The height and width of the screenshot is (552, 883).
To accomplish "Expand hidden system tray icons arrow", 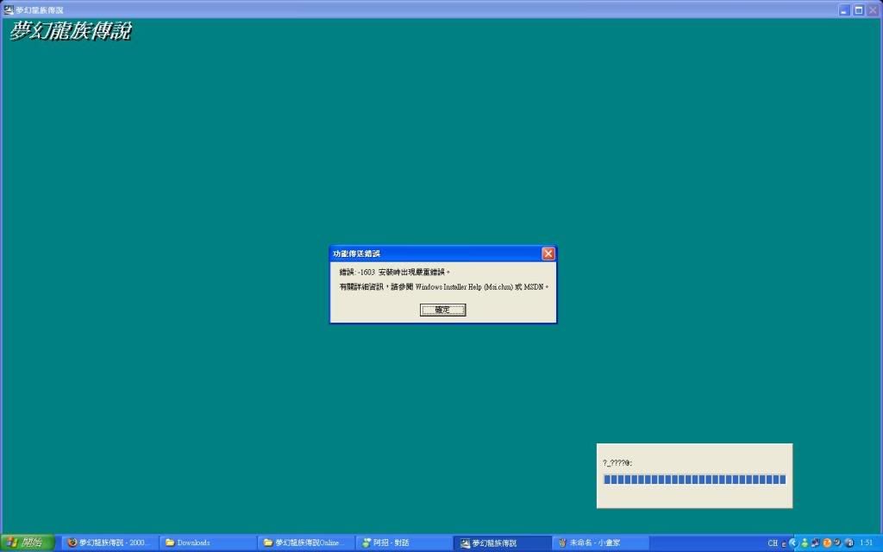I will 793,543.
